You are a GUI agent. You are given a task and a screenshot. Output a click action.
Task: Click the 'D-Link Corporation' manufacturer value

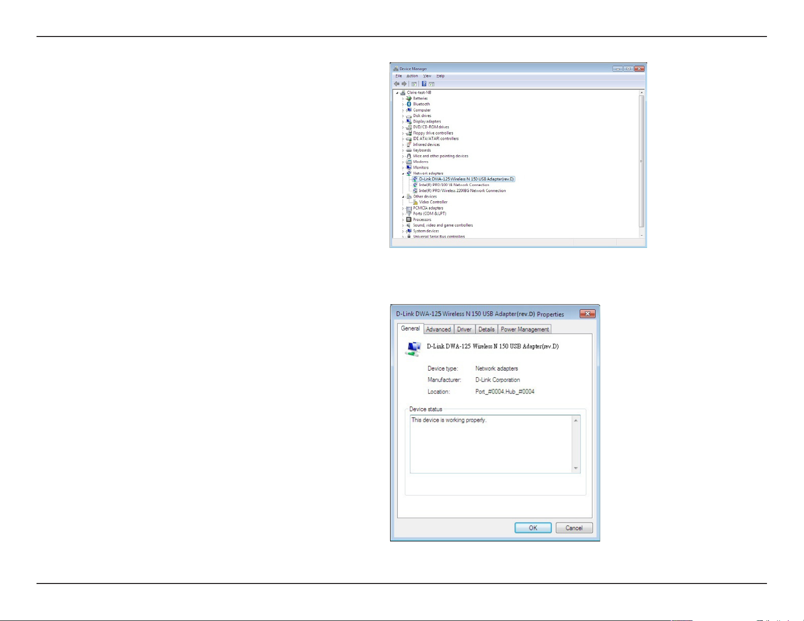(x=498, y=380)
